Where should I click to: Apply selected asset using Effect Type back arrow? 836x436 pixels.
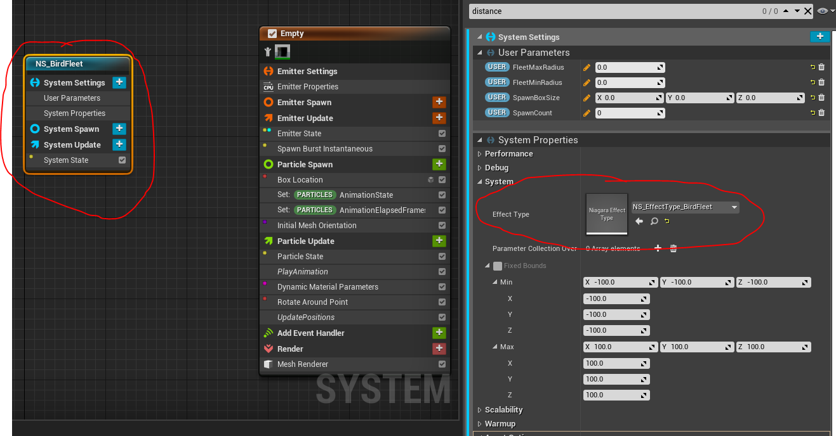(x=639, y=221)
